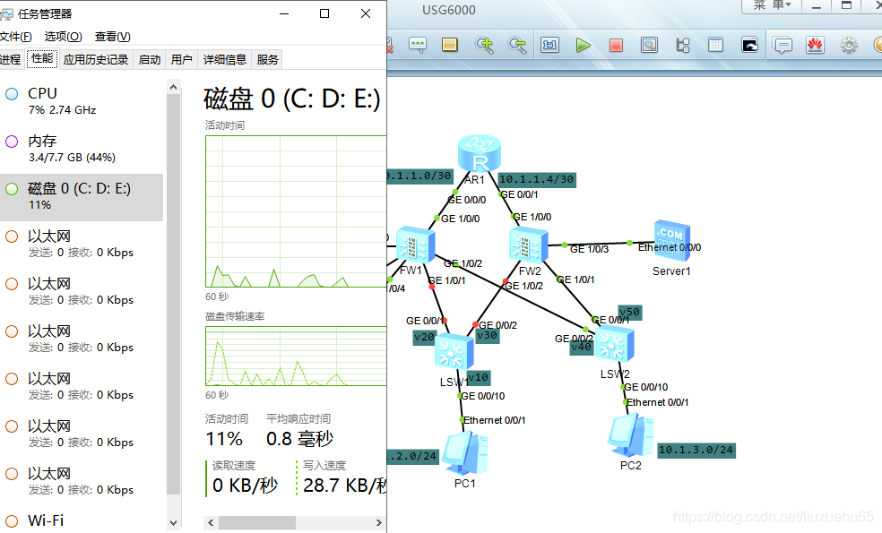
Task: Open the CLI console window icon
Action: (x=749, y=45)
